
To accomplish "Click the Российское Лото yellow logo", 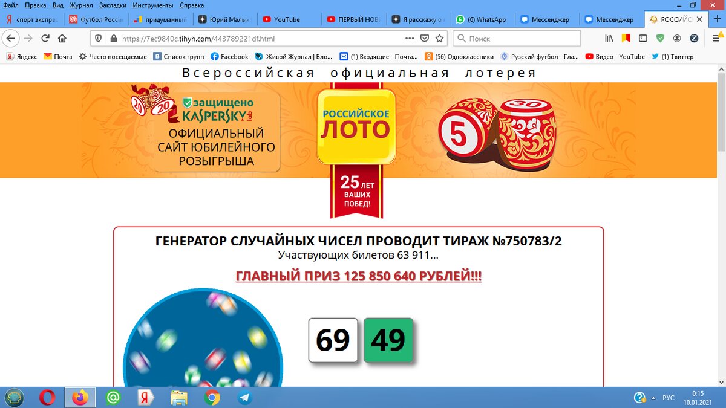I will point(356,126).
